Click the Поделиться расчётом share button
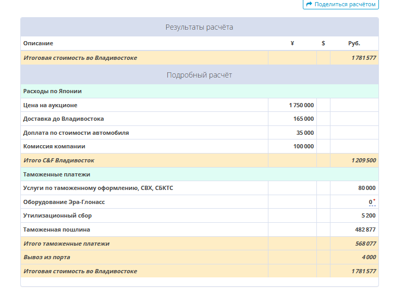393x293 pixels. tap(340, 4)
